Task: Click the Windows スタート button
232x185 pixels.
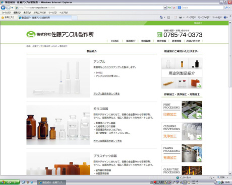Action: pos(10,182)
